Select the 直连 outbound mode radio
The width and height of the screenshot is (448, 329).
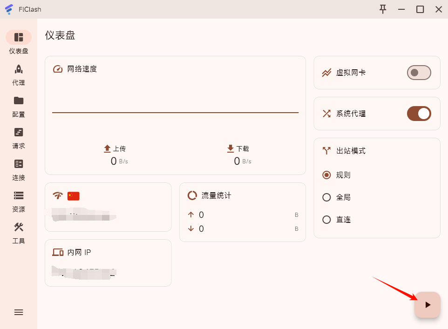[x=327, y=220]
